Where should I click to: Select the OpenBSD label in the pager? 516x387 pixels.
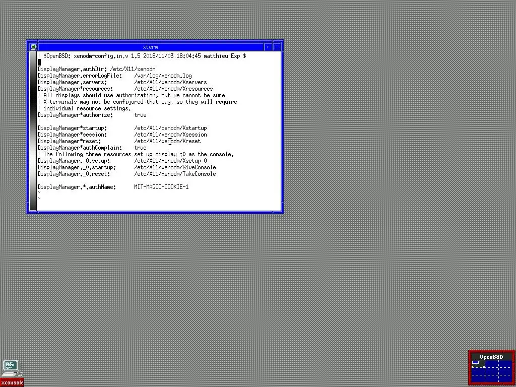491,357
